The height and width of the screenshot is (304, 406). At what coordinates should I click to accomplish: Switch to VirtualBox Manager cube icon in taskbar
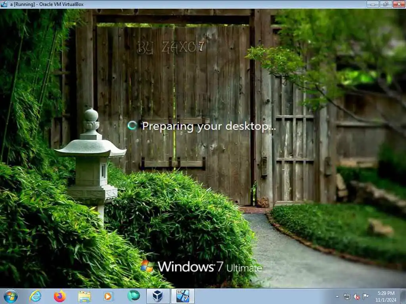(x=158, y=296)
